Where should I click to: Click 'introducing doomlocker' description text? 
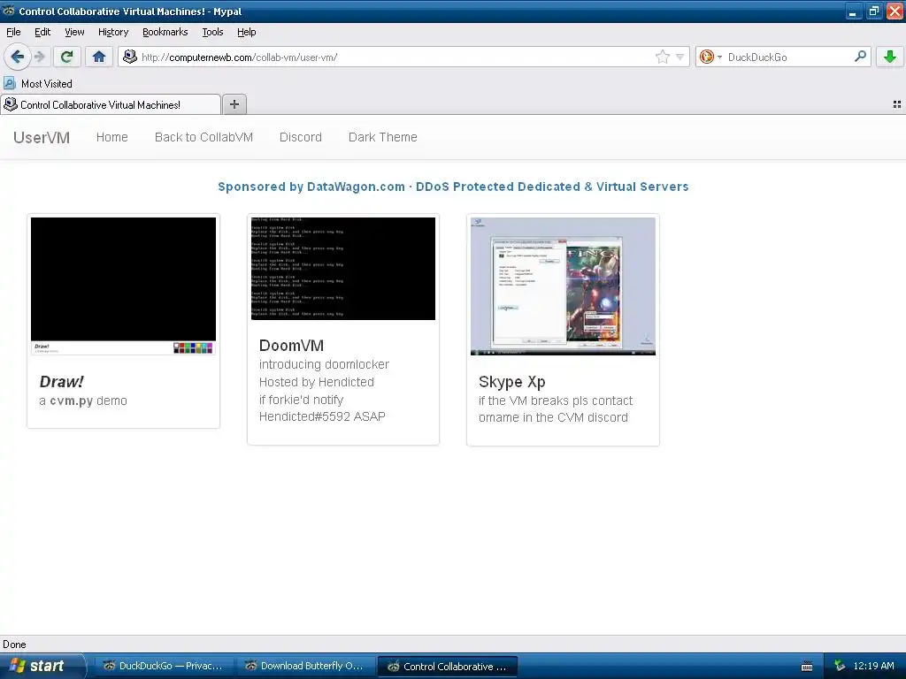coord(324,364)
